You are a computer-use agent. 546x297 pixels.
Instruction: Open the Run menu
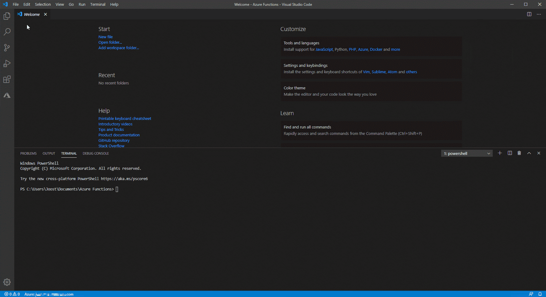[x=82, y=4]
